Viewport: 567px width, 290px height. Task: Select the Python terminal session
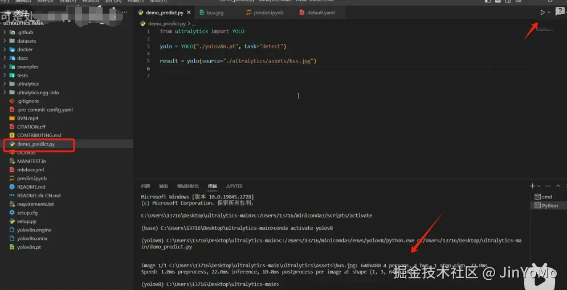(x=549, y=206)
